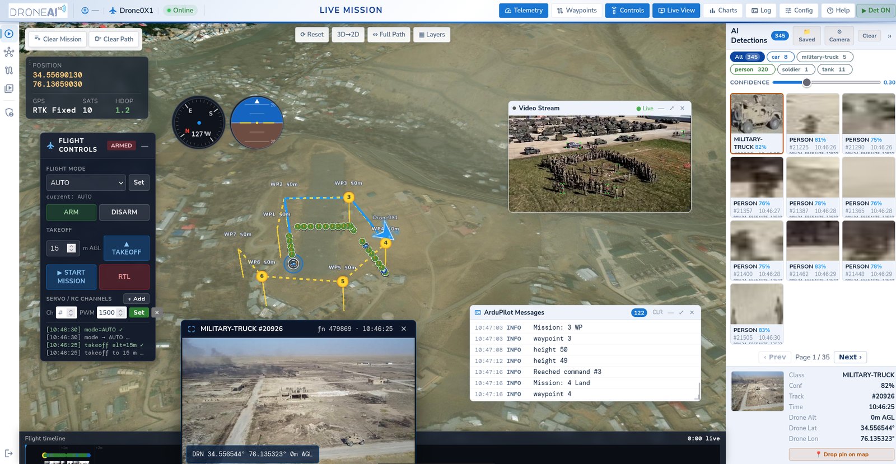Image resolution: width=896 pixels, height=464 pixels.
Task: Filter detections by soldier
Action: click(796, 69)
